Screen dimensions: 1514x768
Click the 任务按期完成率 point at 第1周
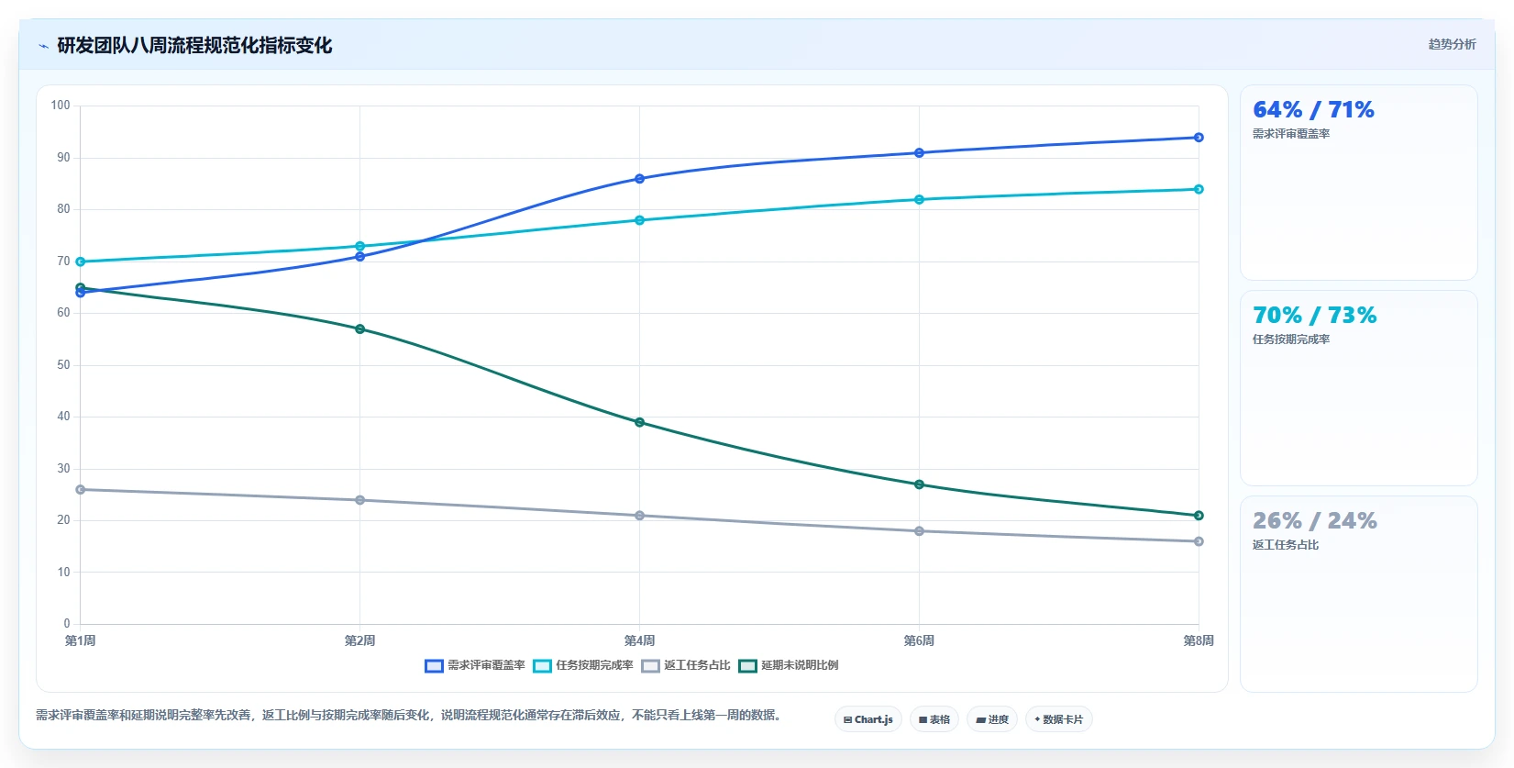click(80, 262)
